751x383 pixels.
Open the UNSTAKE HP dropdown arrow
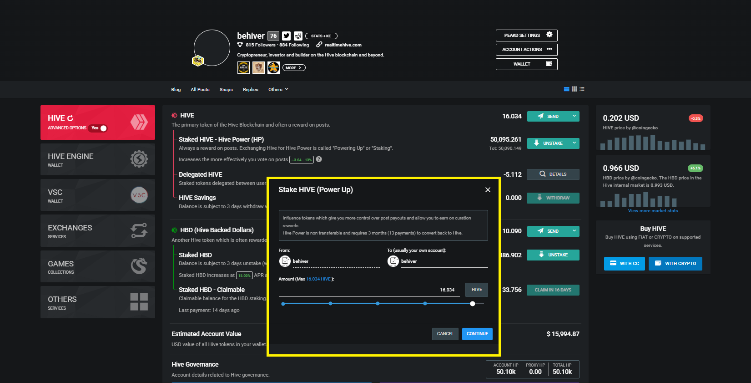pos(575,143)
